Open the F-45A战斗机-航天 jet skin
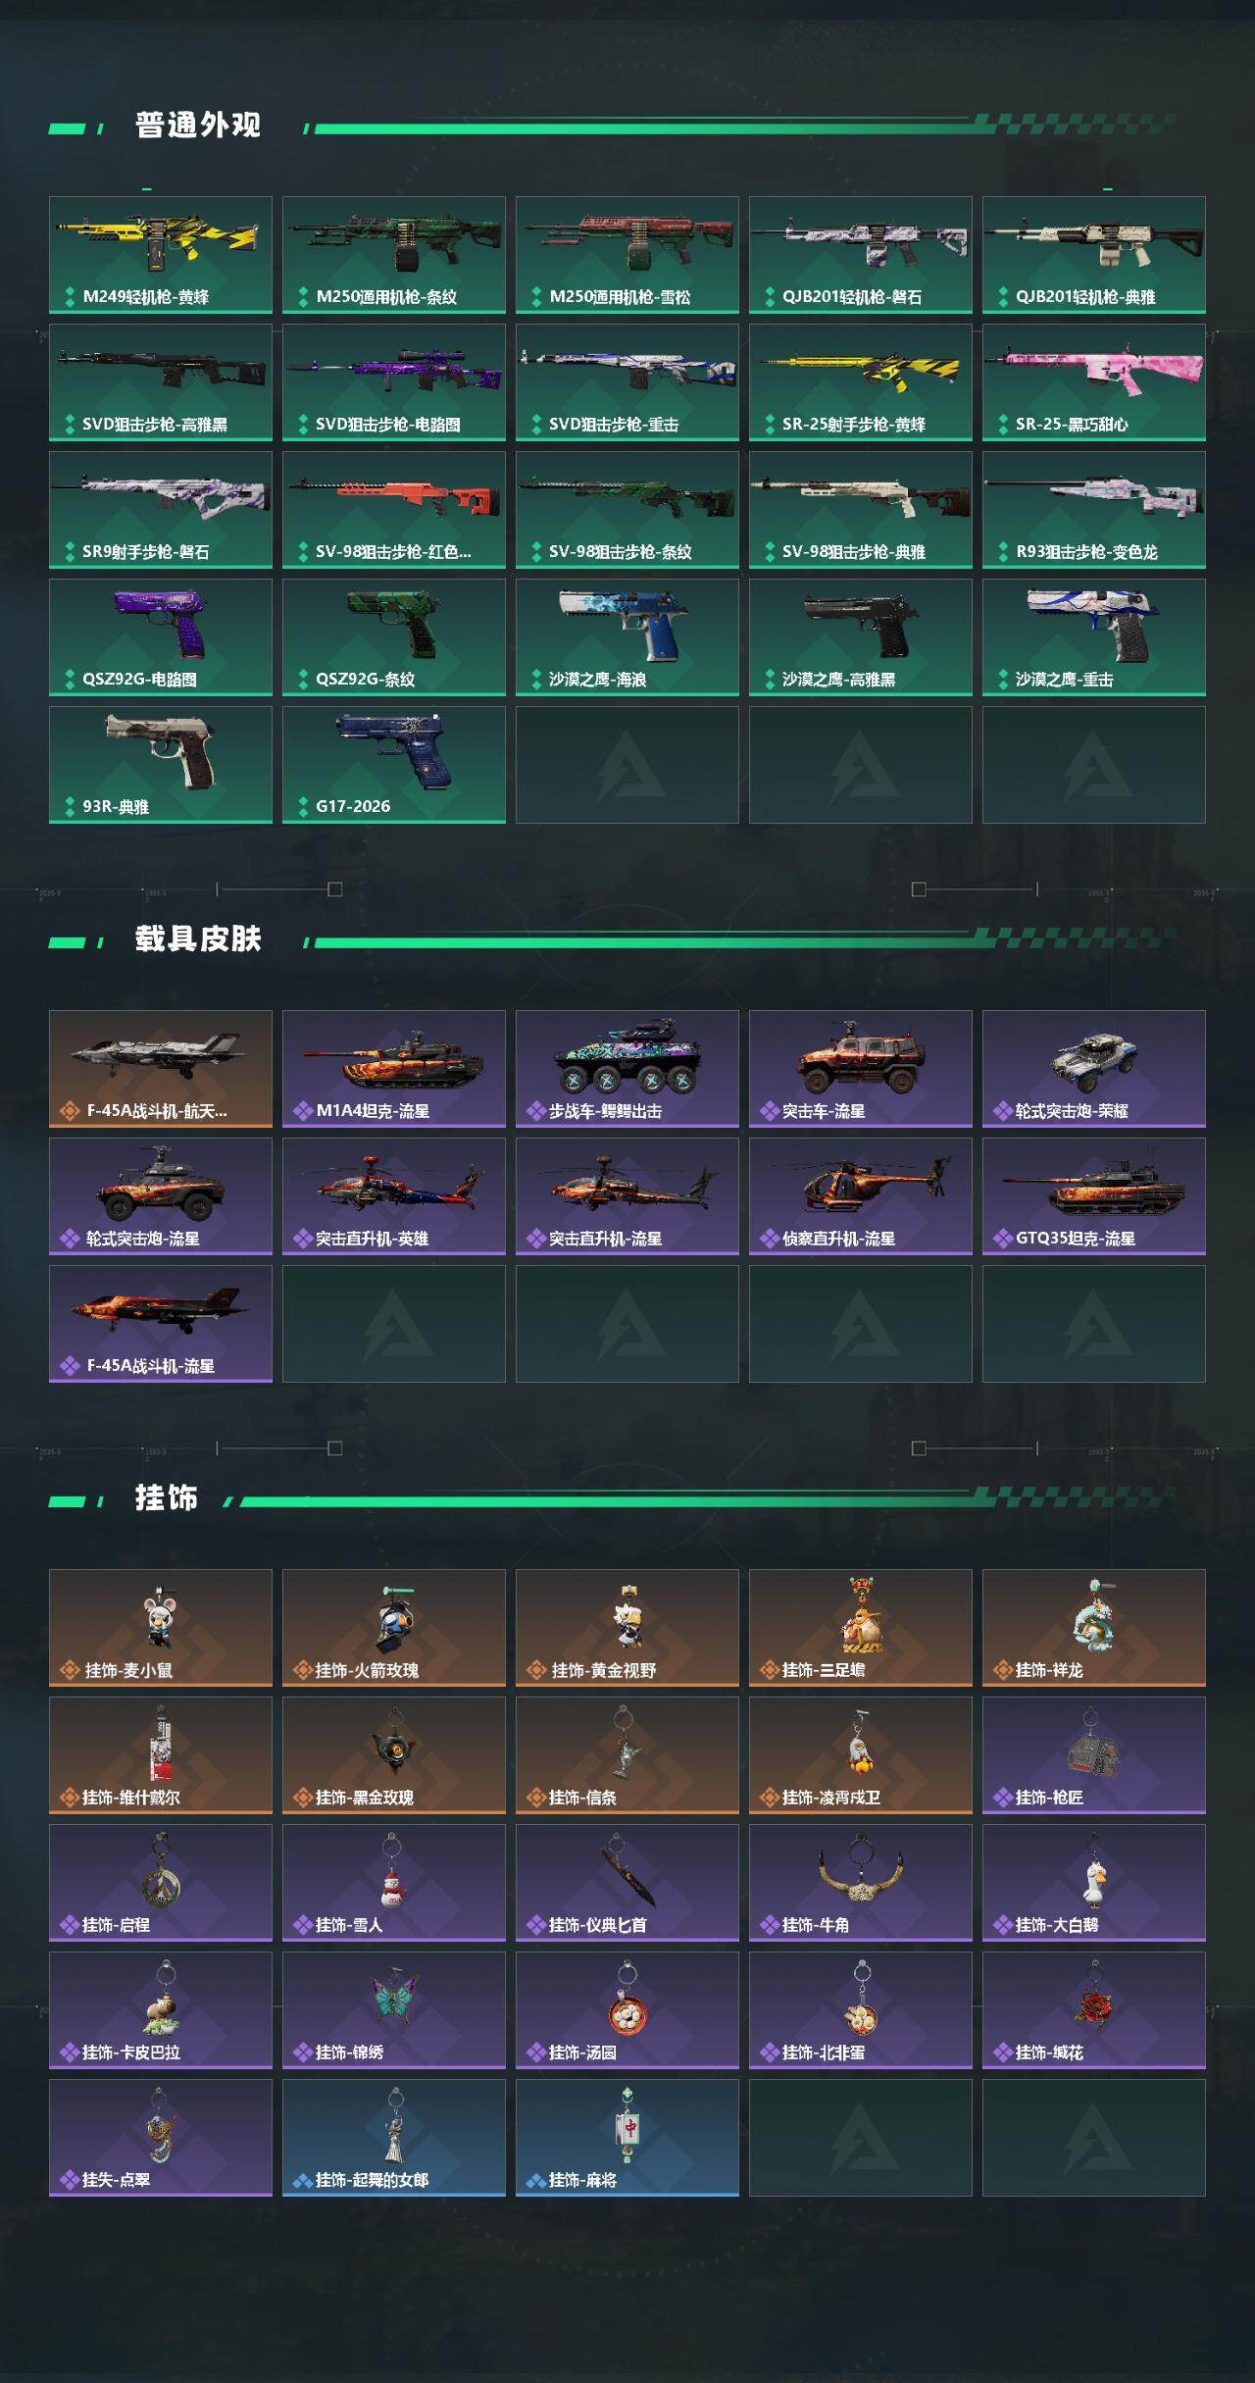This screenshot has height=2383, width=1255. [x=161, y=1069]
